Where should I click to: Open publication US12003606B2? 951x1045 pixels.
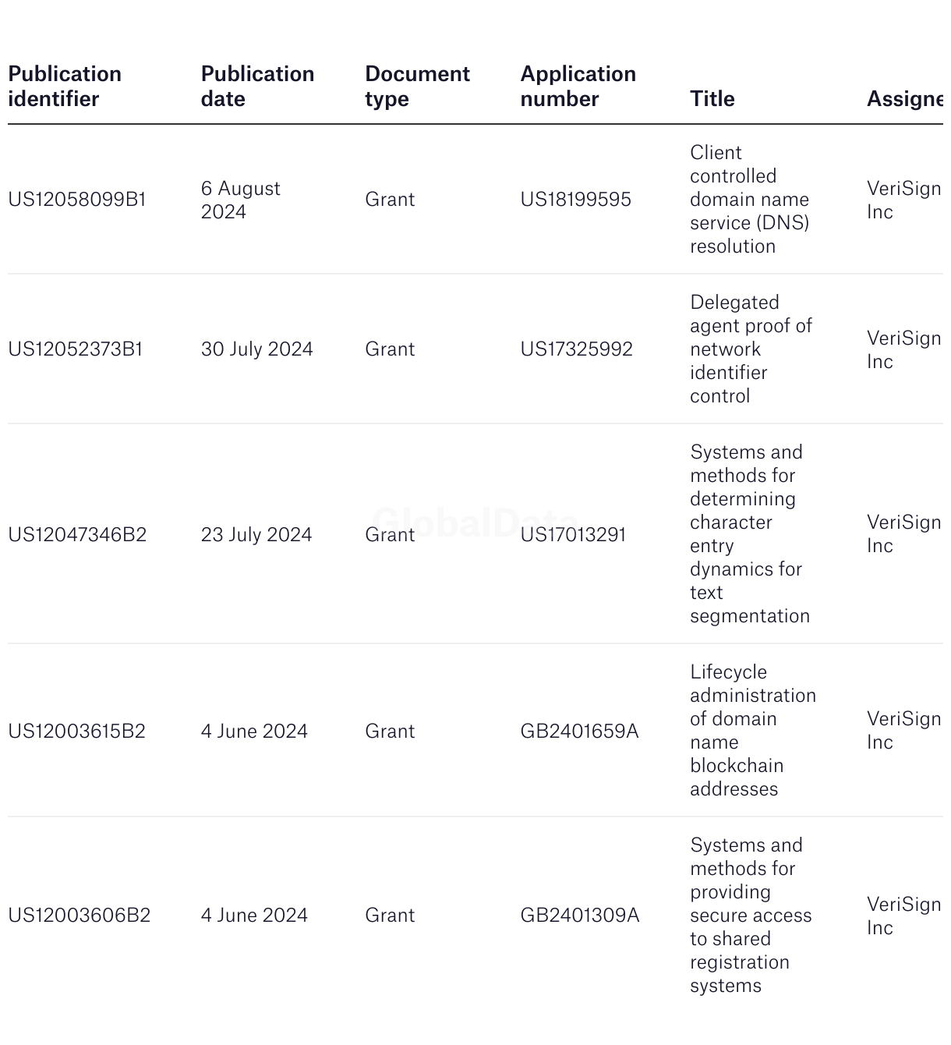coord(80,916)
